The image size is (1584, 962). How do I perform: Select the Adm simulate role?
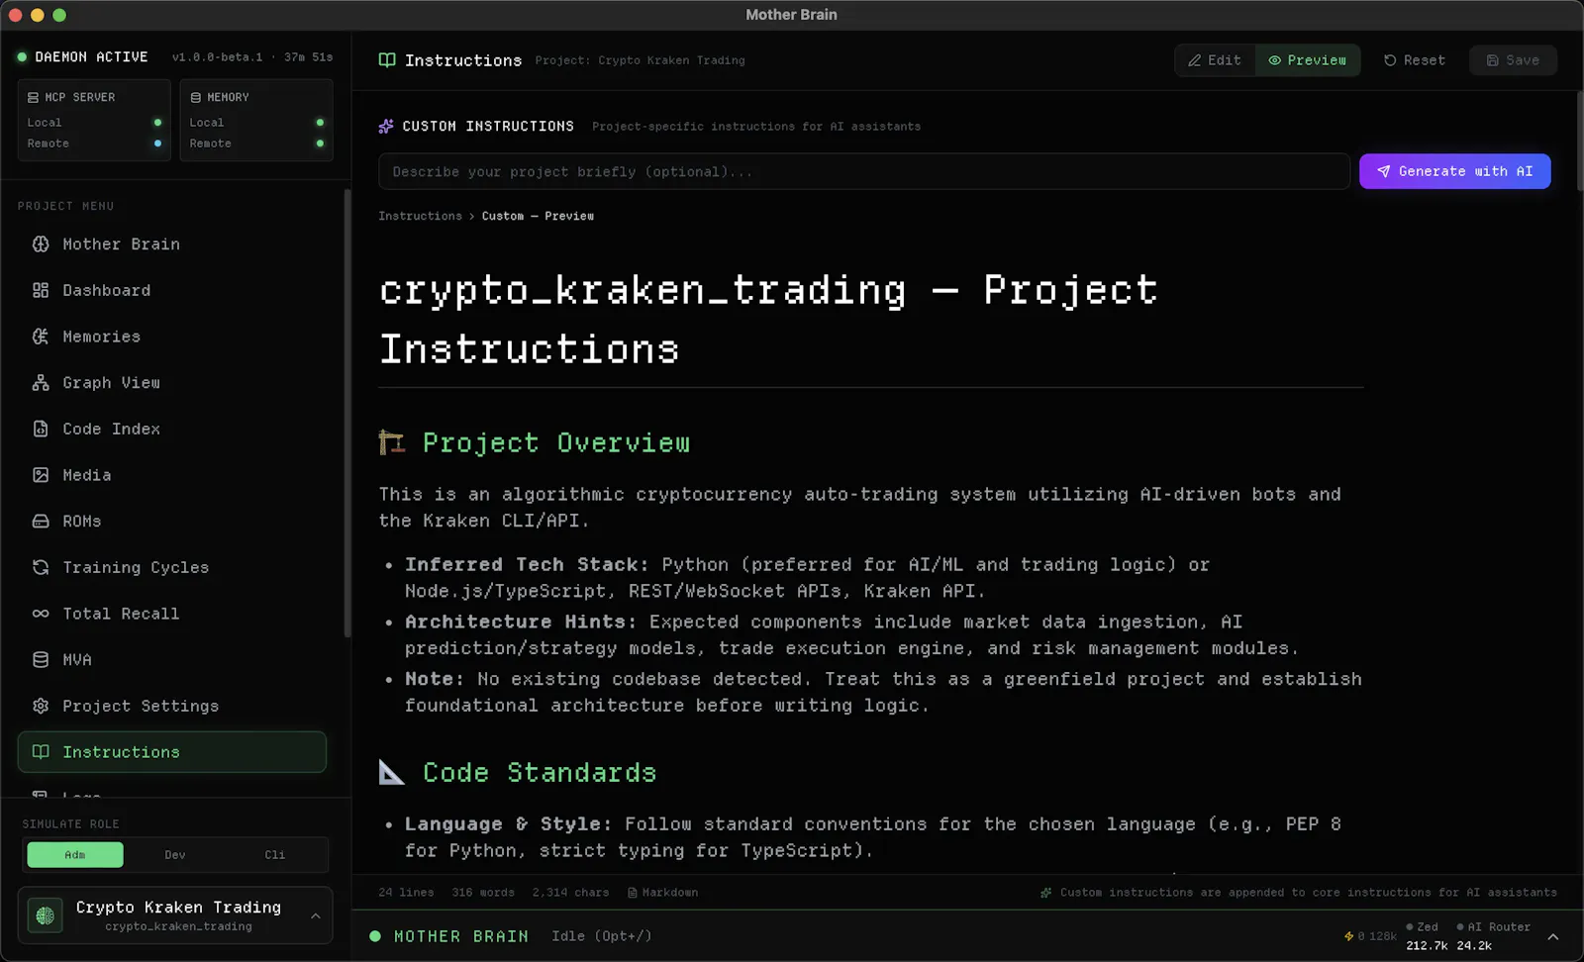pos(75,855)
